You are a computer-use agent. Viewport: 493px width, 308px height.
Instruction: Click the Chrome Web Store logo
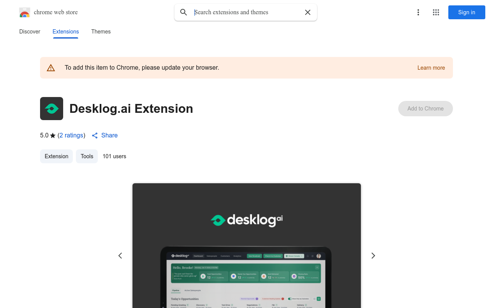tap(25, 12)
